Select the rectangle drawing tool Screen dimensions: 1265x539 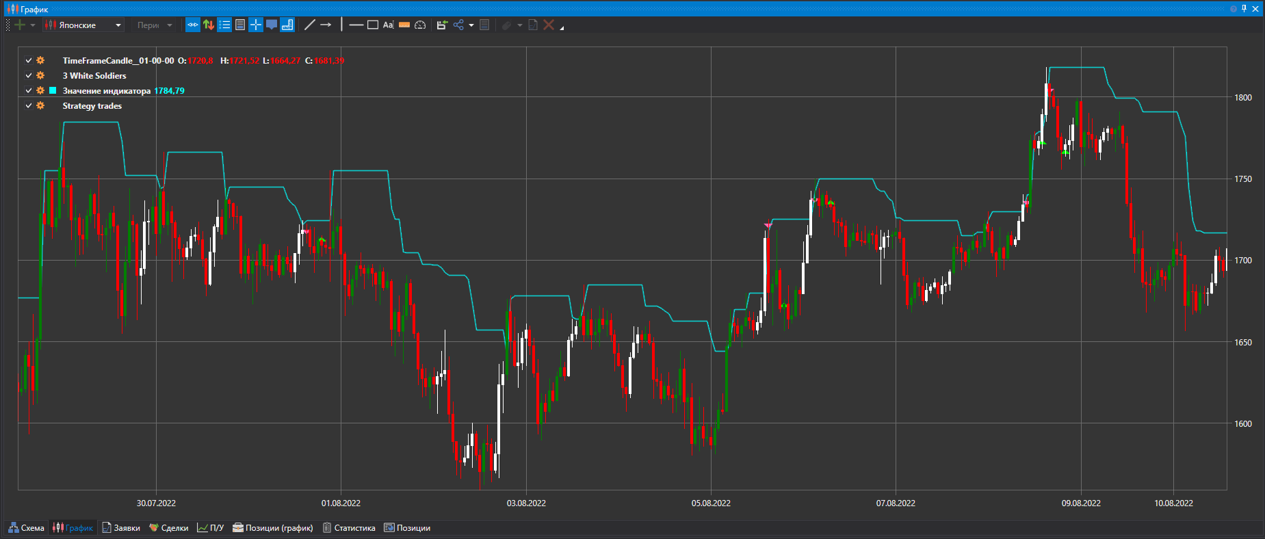[373, 25]
